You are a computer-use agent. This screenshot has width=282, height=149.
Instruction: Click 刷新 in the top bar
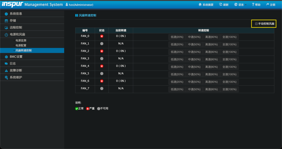coord(224,5)
